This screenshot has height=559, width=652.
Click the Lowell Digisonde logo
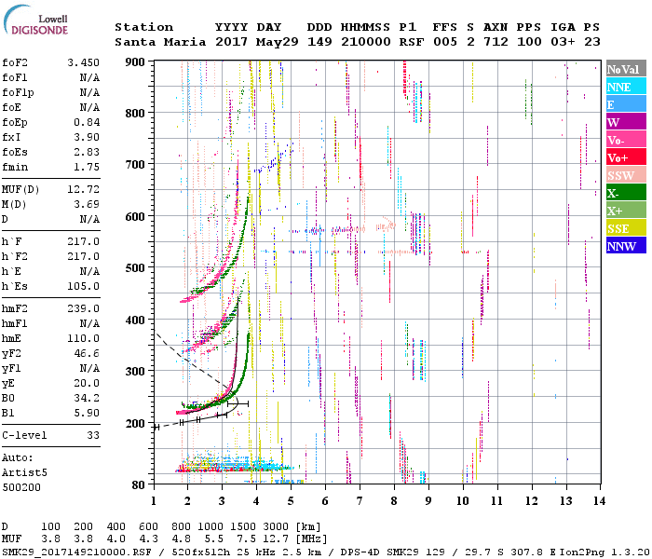coord(36,20)
